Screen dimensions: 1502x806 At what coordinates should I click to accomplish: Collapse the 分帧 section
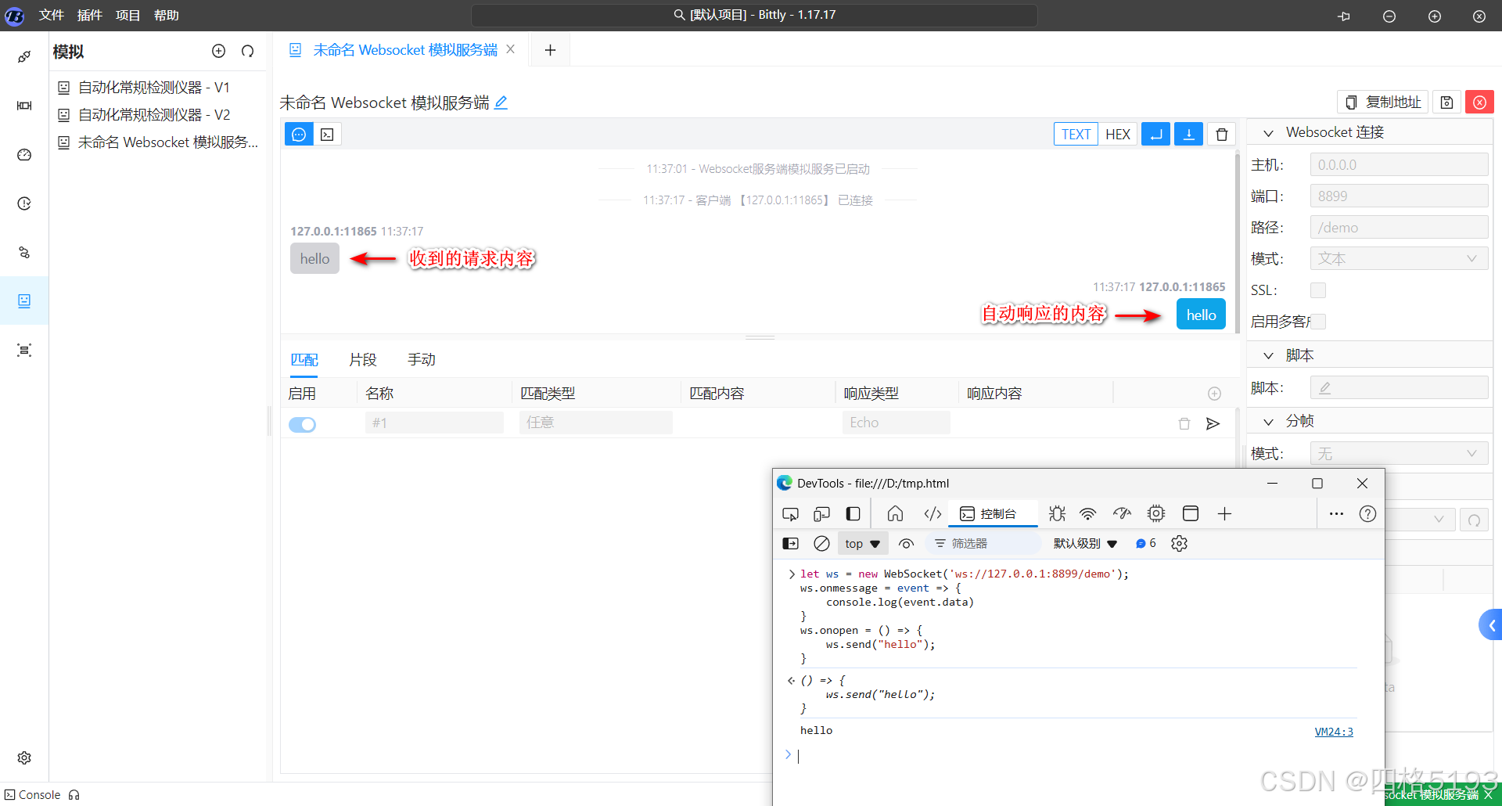[1268, 421]
